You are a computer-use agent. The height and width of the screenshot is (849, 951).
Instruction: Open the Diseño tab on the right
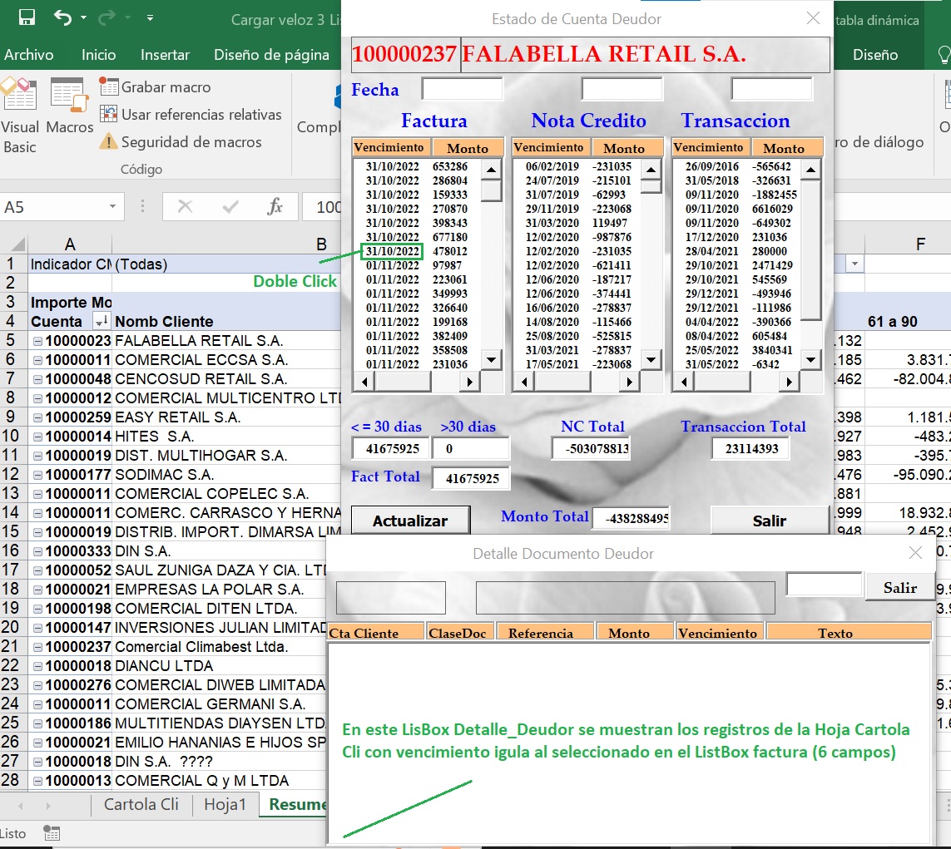[874, 55]
